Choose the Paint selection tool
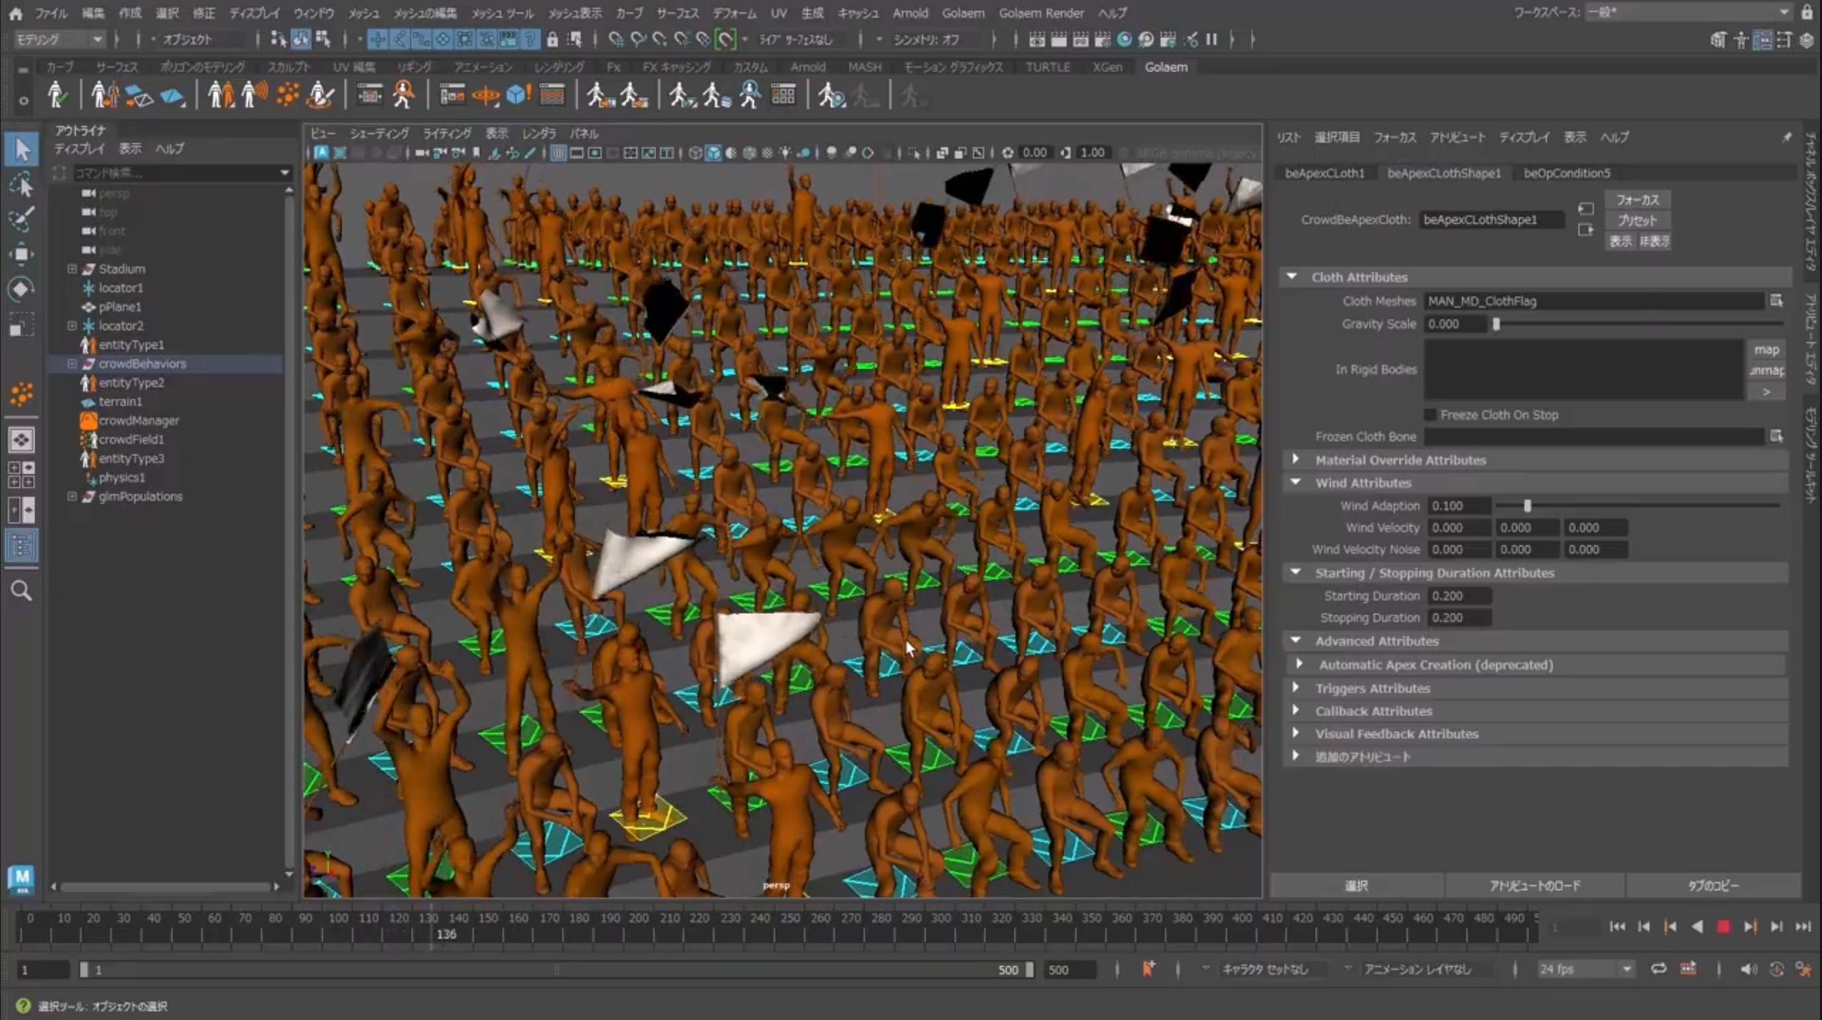This screenshot has height=1020, width=1822. click(x=22, y=219)
